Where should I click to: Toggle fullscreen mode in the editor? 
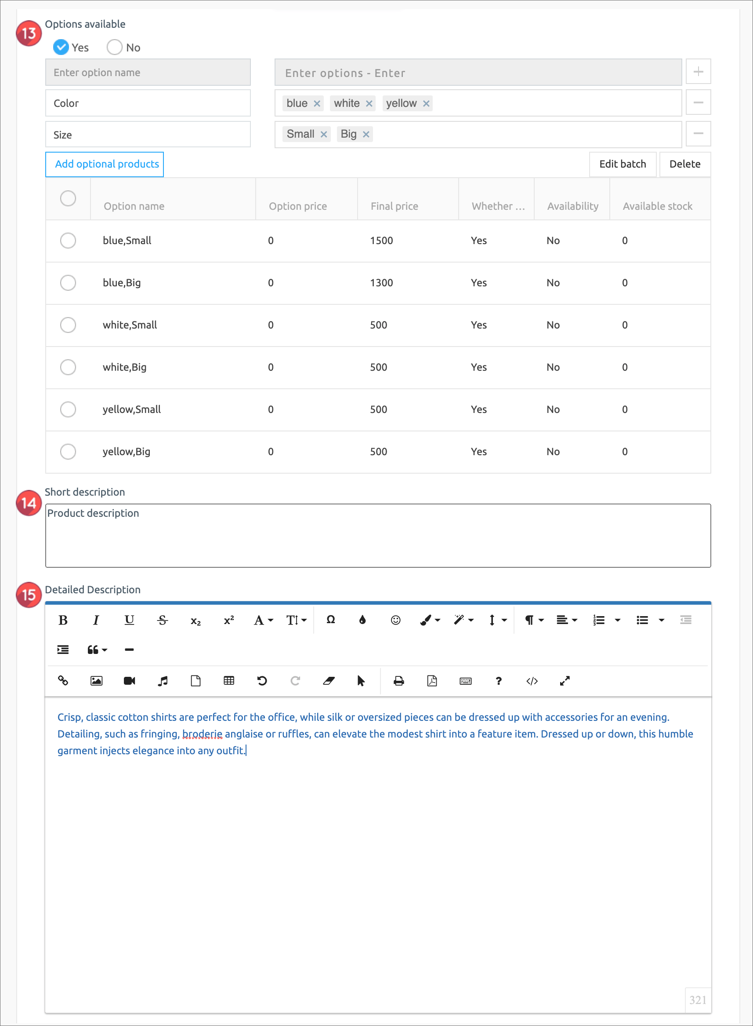[565, 681]
